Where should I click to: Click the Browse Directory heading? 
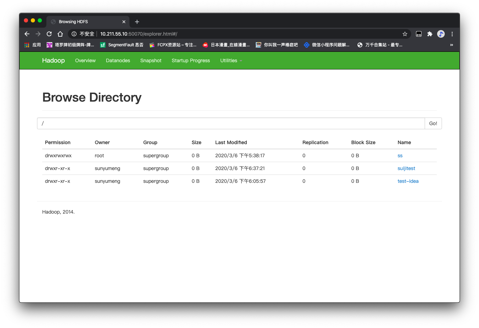(92, 97)
